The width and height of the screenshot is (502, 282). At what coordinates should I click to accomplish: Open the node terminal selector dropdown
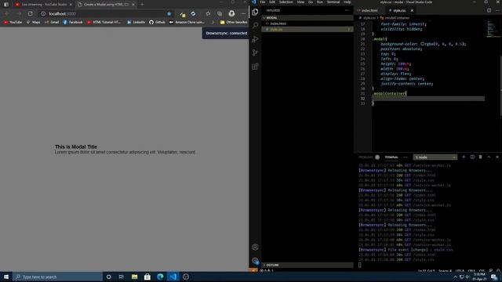(435, 157)
